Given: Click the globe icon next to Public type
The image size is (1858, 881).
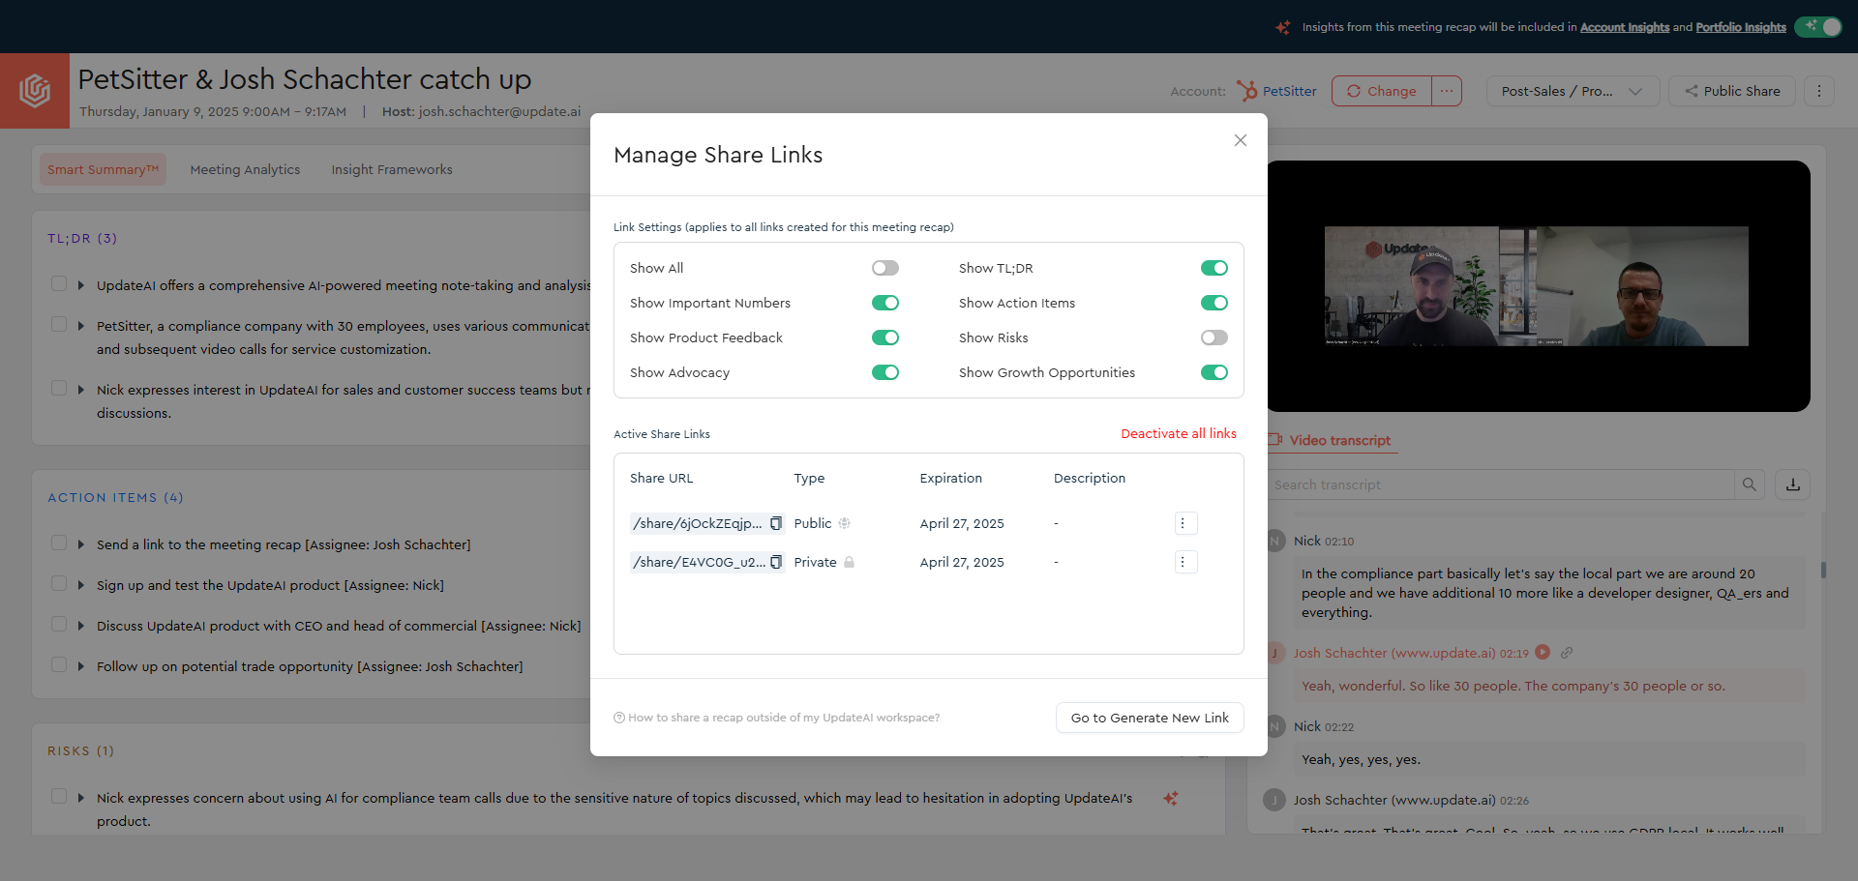Looking at the screenshot, I should 844,523.
